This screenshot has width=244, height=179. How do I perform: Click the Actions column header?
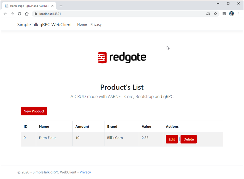[193, 127]
